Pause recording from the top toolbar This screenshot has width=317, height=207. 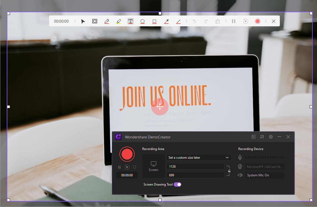coord(234,21)
